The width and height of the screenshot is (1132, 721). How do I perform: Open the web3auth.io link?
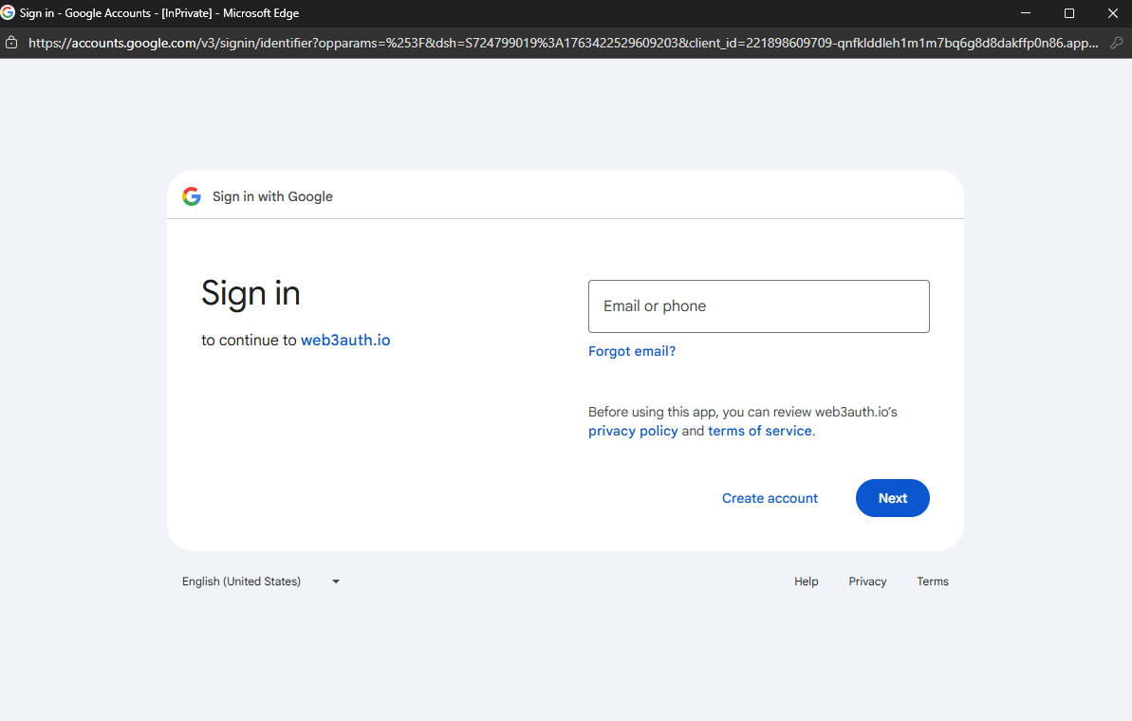coord(345,340)
